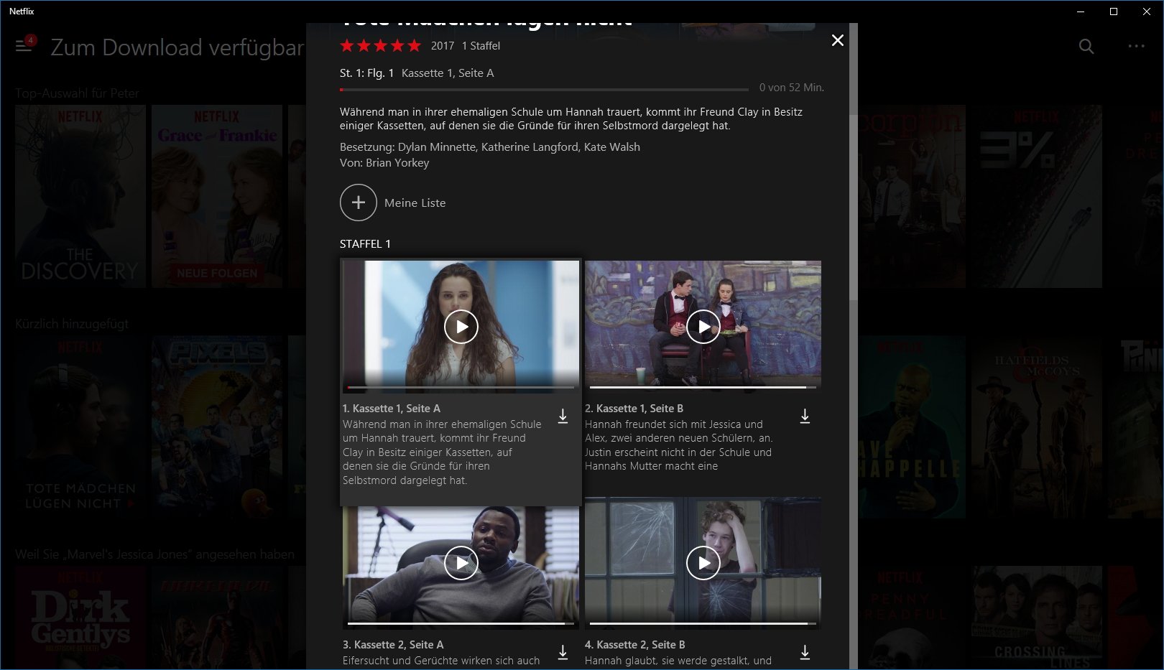1164x670 pixels.
Task: Open the hamburger navigation menu
Action: (x=23, y=45)
